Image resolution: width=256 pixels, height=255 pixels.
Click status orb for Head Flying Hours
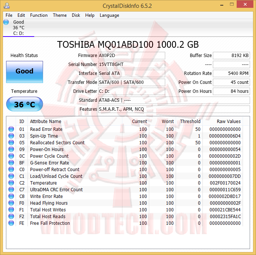[11, 203]
